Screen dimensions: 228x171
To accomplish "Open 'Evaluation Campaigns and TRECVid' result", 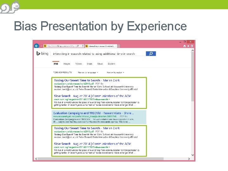I will coord(93,113).
